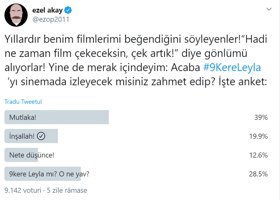Screen dimensions: 280x200
Task: Click the verified badge beside ezel akay
Action: point(68,10)
